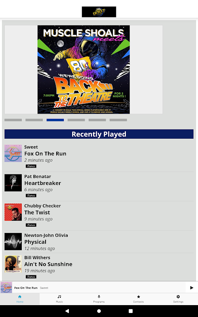
Task: Open iTunes link for Ain't No Sunshine
Action: click(31, 277)
